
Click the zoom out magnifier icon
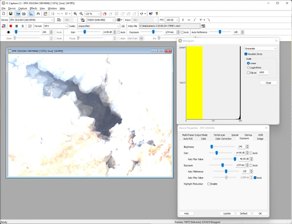pyautogui.click(x=81, y=14)
